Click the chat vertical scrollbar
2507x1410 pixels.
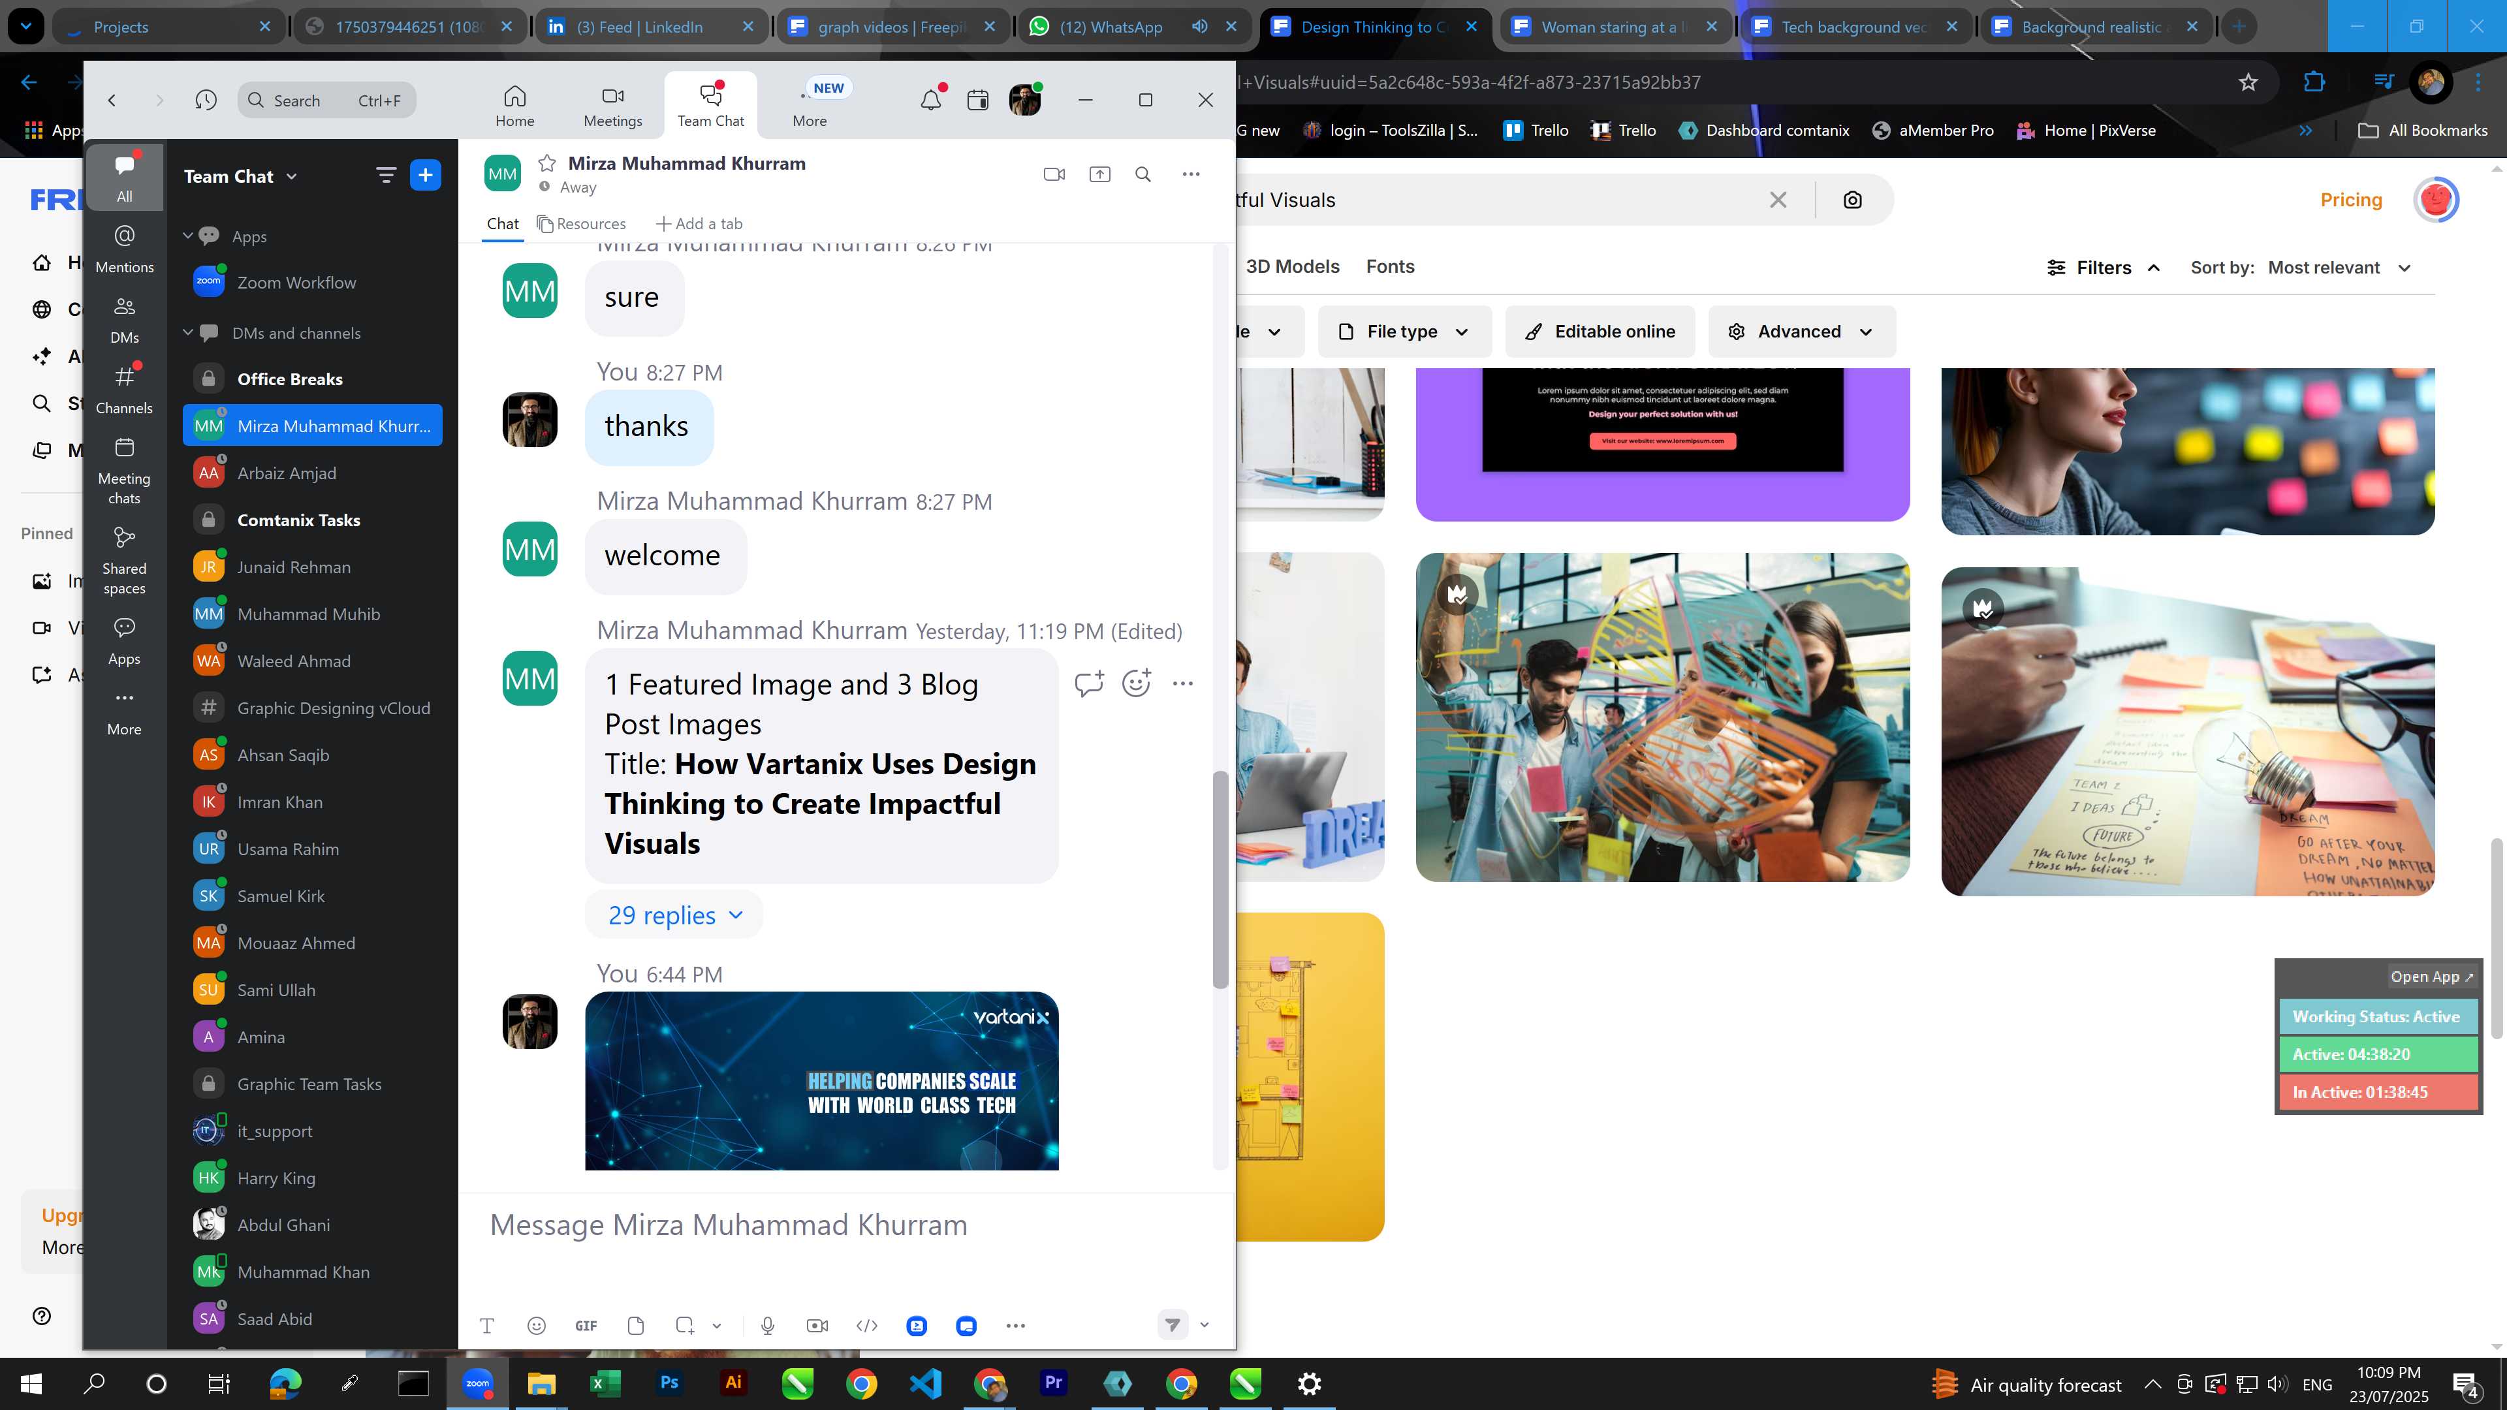(1220, 880)
